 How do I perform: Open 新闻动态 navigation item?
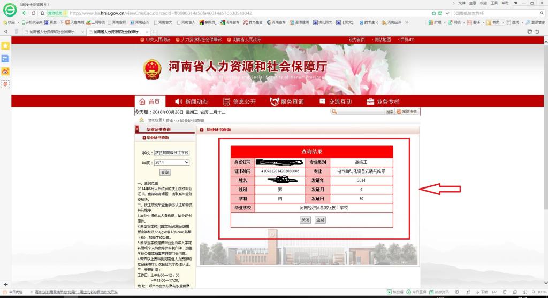192,101
